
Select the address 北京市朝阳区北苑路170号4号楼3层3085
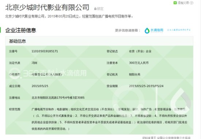(x=58, y=98)
